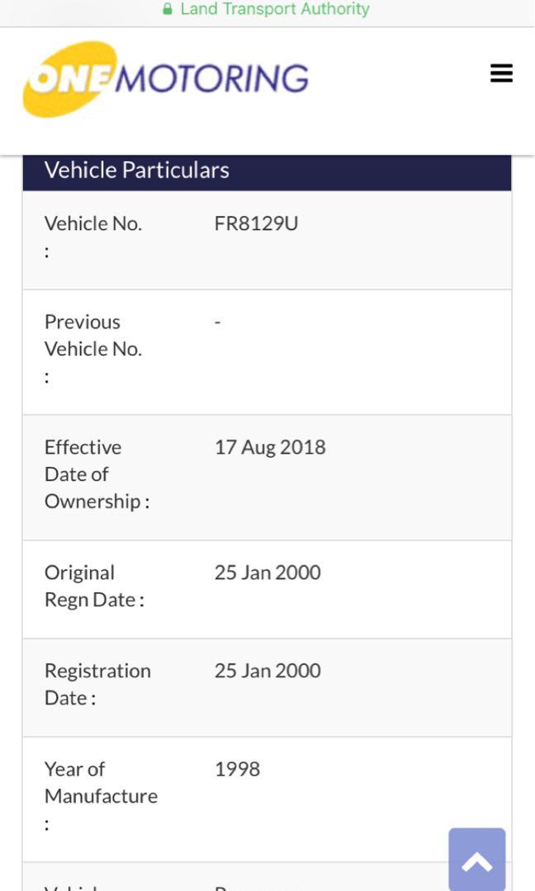
Task: Click the Registration Date label
Action: [x=97, y=684]
